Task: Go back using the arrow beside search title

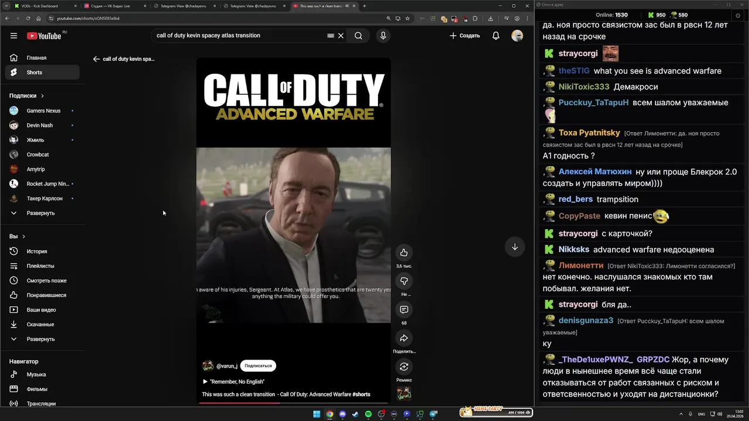Action: click(x=97, y=59)
